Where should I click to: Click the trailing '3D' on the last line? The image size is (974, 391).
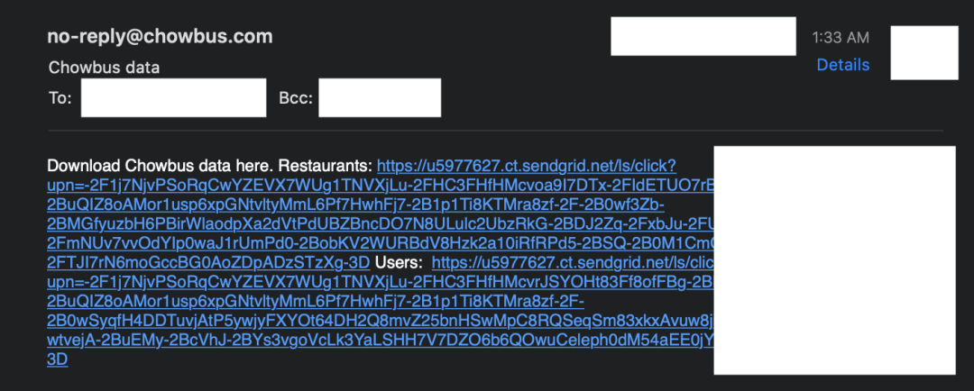58,360
